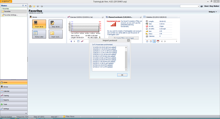Select the '5/7/2013 6:34:54 PM (added)' entry
Viewport: 220px width, 119px height.
pyautogui.click(x=103, y=65)
